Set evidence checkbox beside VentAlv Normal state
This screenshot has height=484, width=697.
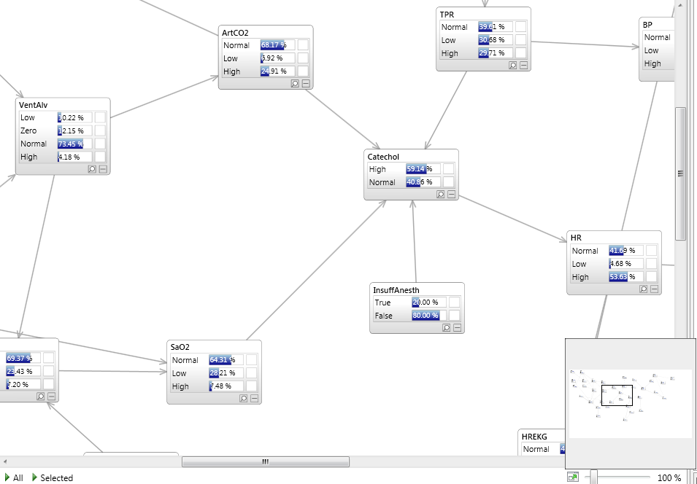pos(100,144)
